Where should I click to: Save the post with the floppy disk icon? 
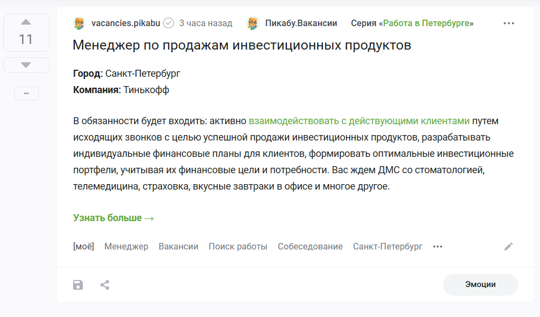tap(78, 285)
